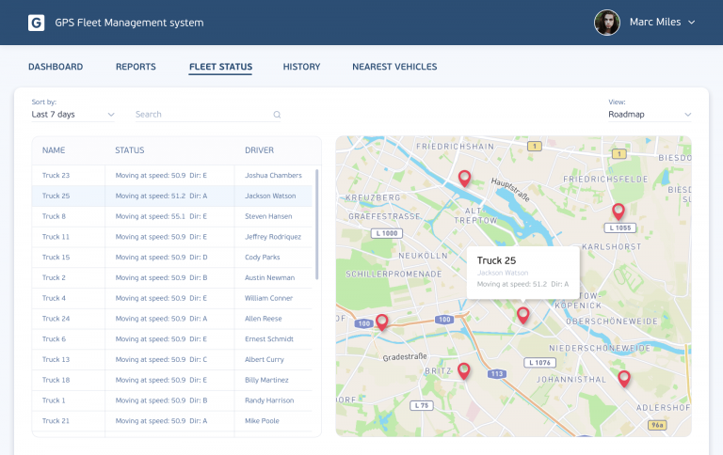Click the STATUS column header
The image size is (723, 455).
130,150
